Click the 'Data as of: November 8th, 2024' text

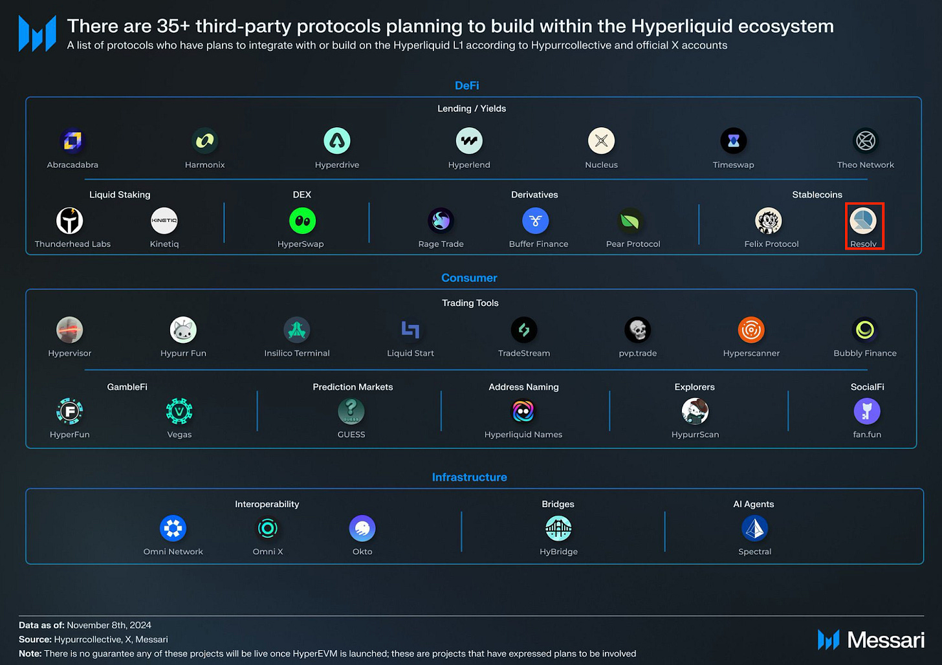point(85,625)
